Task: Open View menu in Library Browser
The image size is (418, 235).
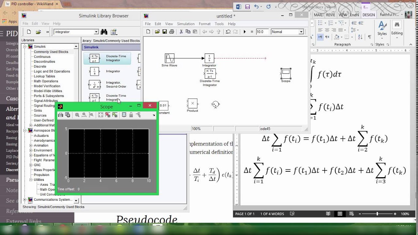Action: [45, 23]
